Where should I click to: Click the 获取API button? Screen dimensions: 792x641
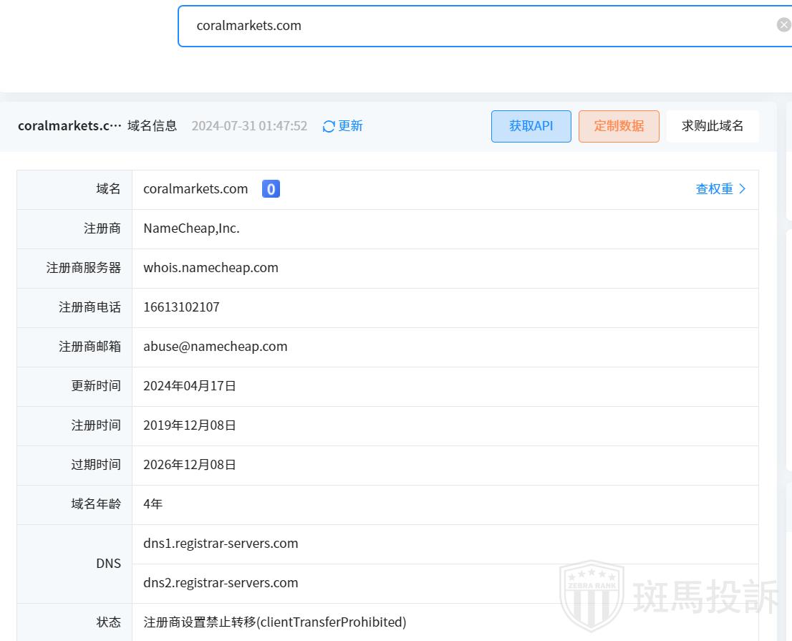[531, 126]
